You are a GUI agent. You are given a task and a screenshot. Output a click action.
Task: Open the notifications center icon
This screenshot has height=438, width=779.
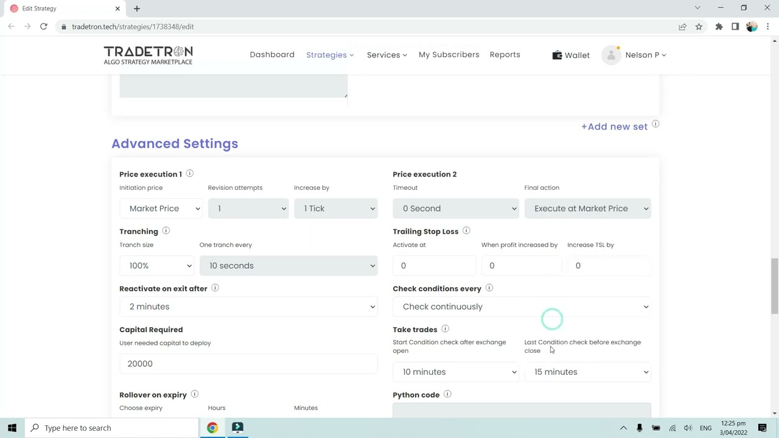(762, 428)
